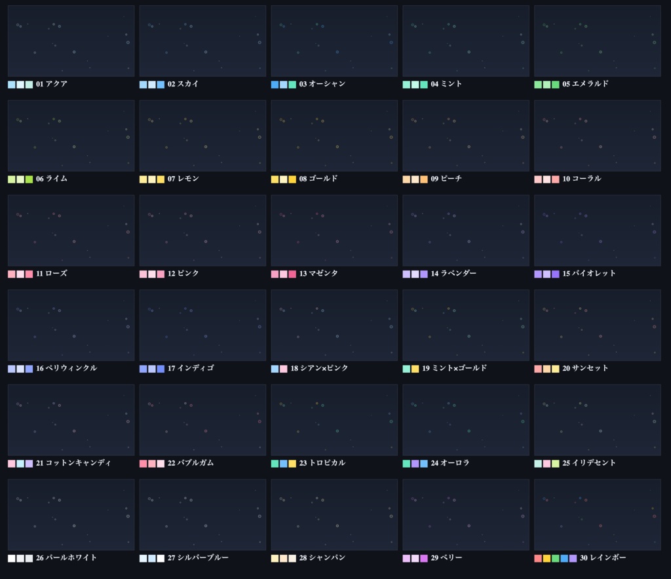Viewport: 671px width, 579px height.
Task: Click the label text 「23 トロピカル」
Action: point(322,462)
